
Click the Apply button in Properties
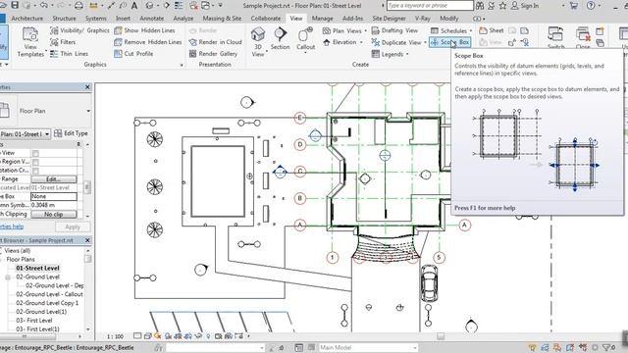pos(73,227)
